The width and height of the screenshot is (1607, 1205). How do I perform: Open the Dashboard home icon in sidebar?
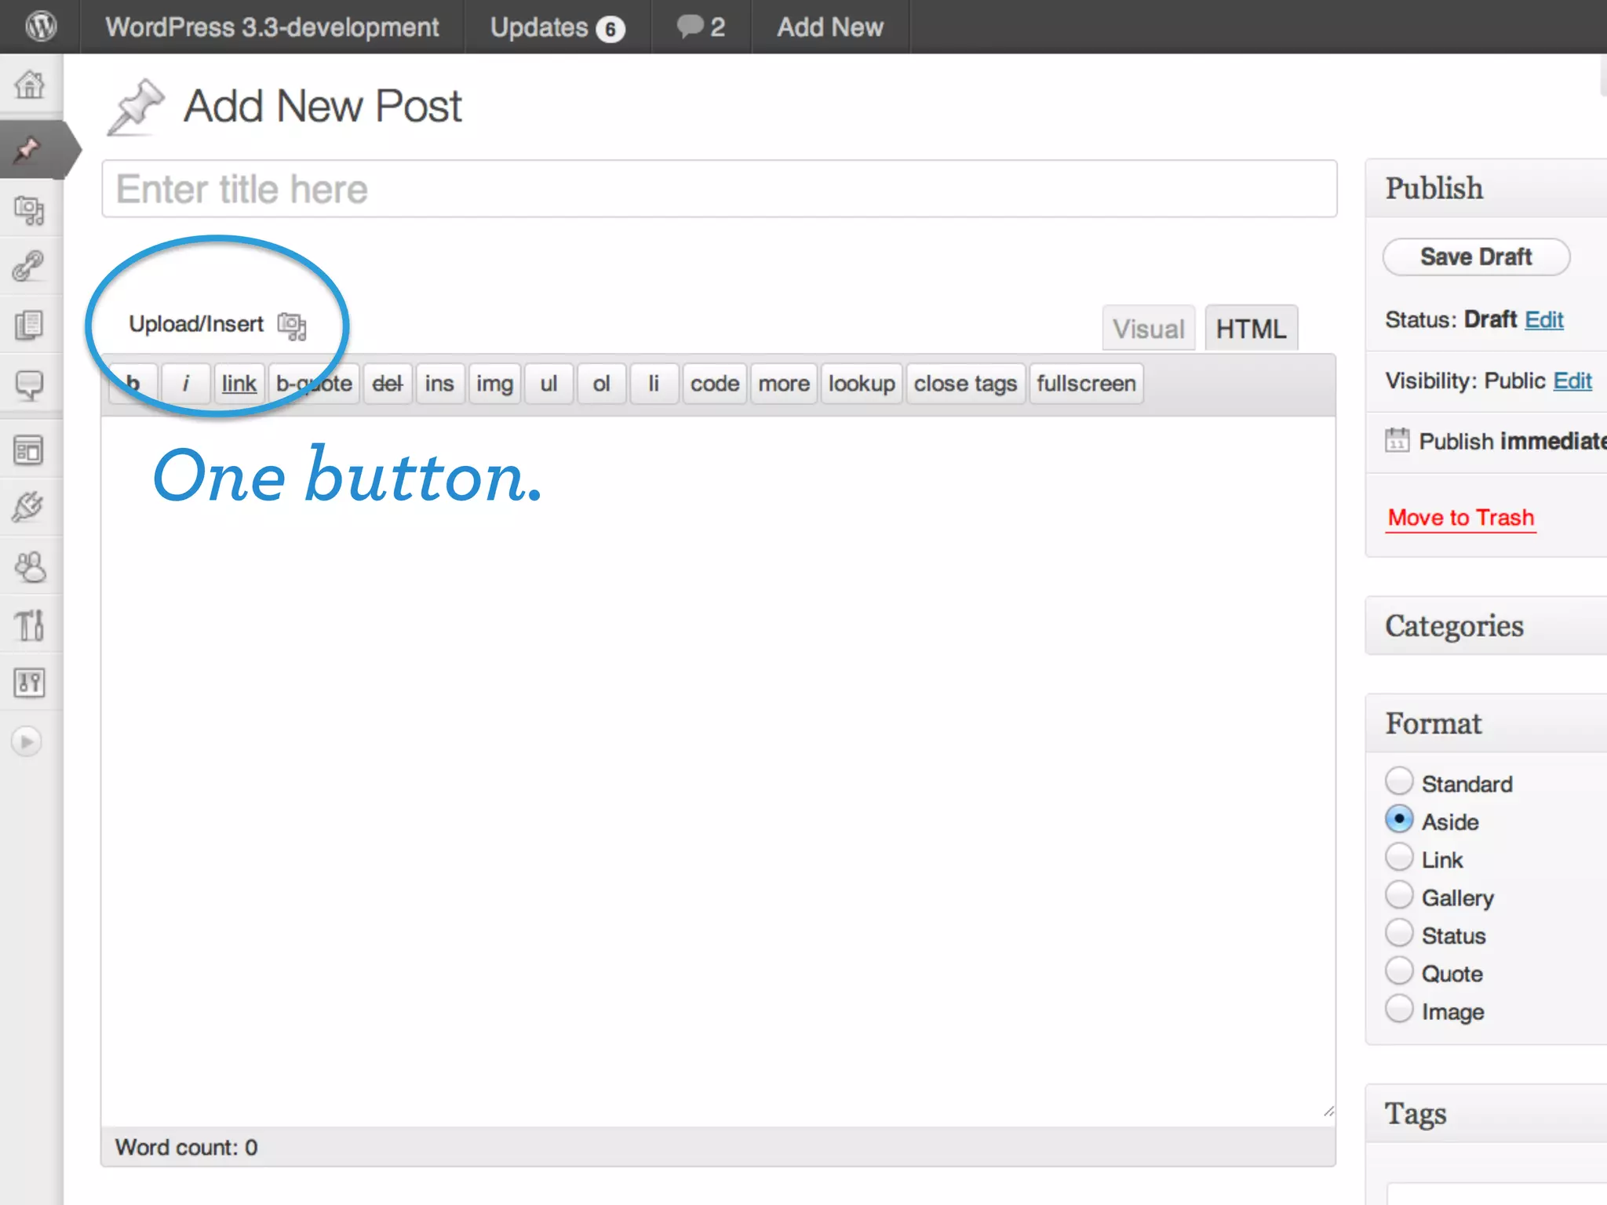[x=30, y=85]
